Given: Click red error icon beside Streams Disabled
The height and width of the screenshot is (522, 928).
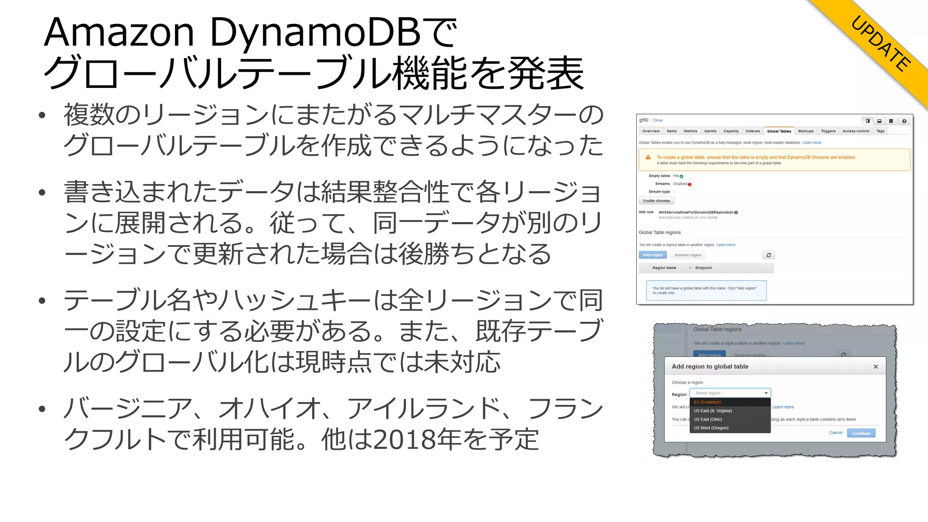Looking at the screenshot, I should click(690, 184).
